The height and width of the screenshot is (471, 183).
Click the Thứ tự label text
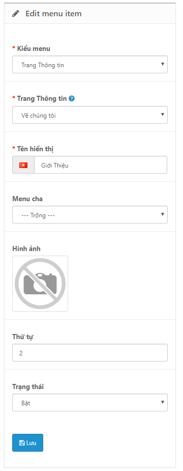point(23,337)
